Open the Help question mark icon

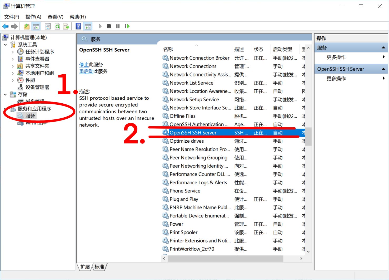(78, 26)
